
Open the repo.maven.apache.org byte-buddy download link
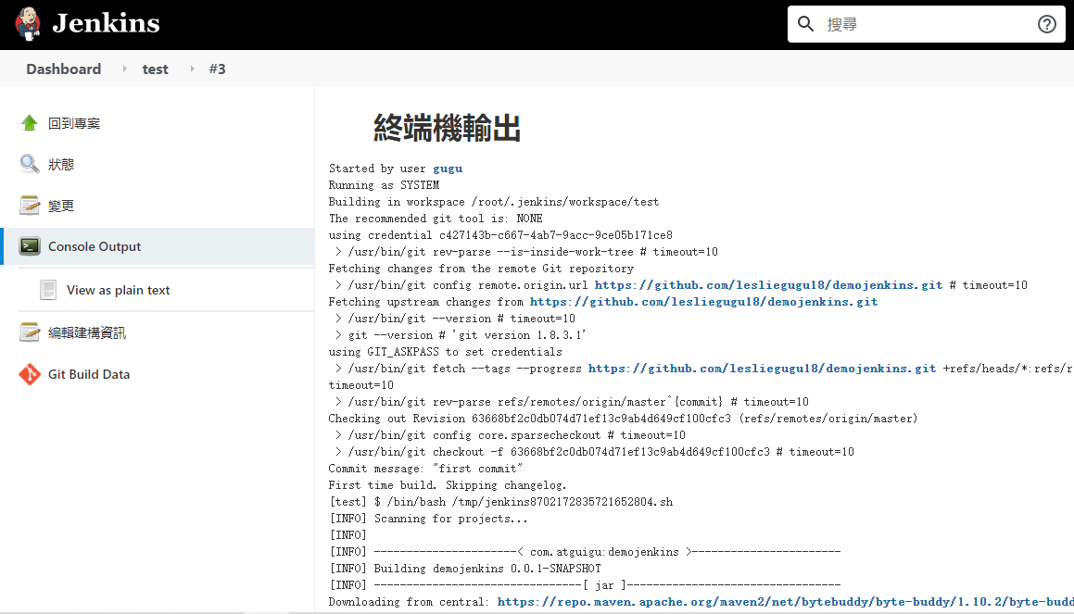(x=786, y=602)
